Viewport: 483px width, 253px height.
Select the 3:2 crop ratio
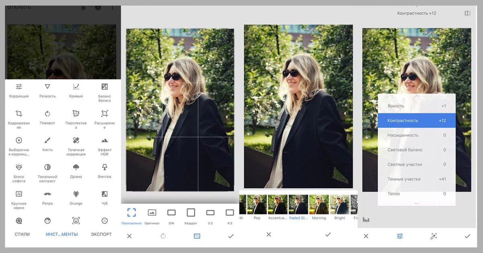[x=210, y=216]
